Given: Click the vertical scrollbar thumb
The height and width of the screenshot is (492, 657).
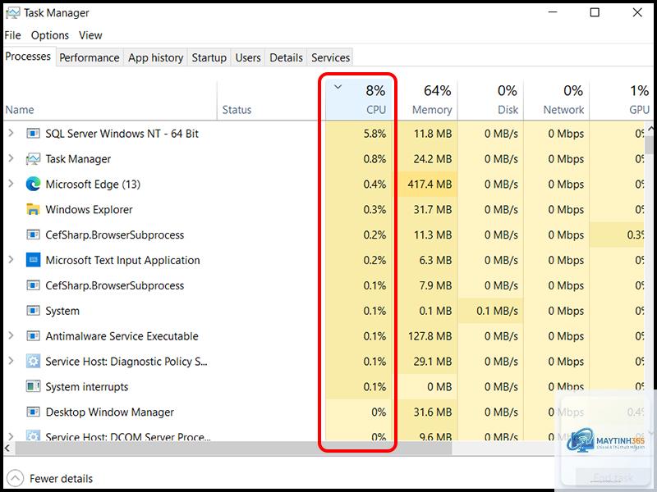Looking at the screenshot, I should tap(649, 144).
